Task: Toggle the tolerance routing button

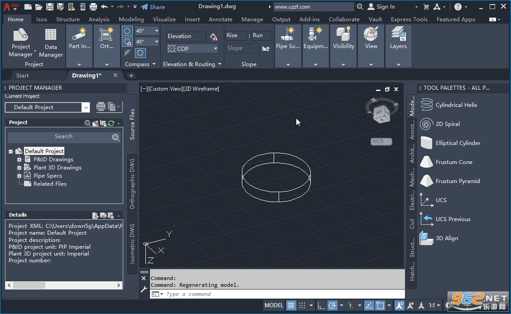Action: [127, 53]
